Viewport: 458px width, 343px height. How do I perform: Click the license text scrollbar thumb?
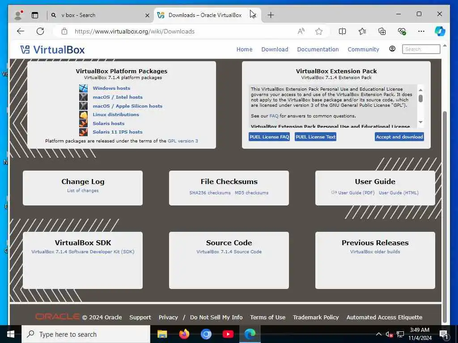click(420, 99)
